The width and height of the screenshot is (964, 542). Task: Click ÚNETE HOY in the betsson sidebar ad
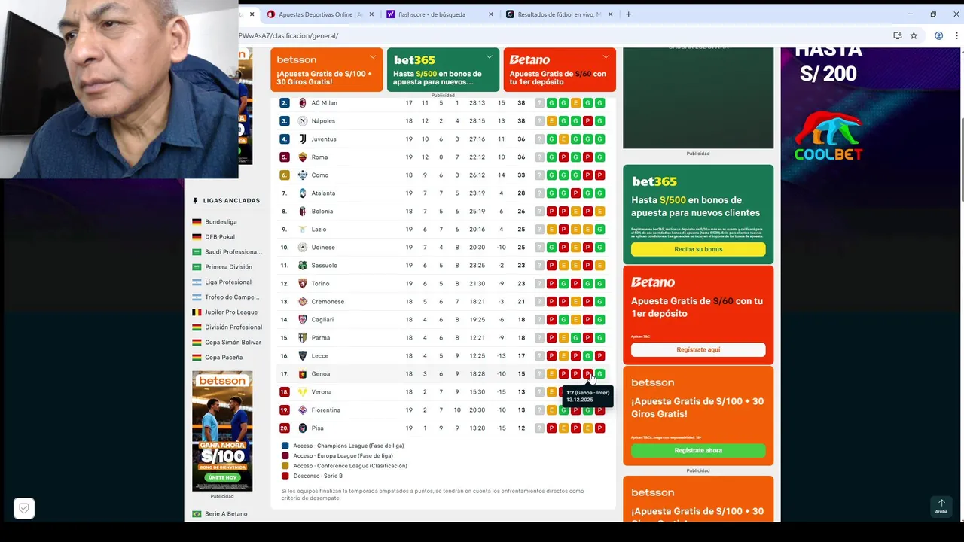click(222, 477)
